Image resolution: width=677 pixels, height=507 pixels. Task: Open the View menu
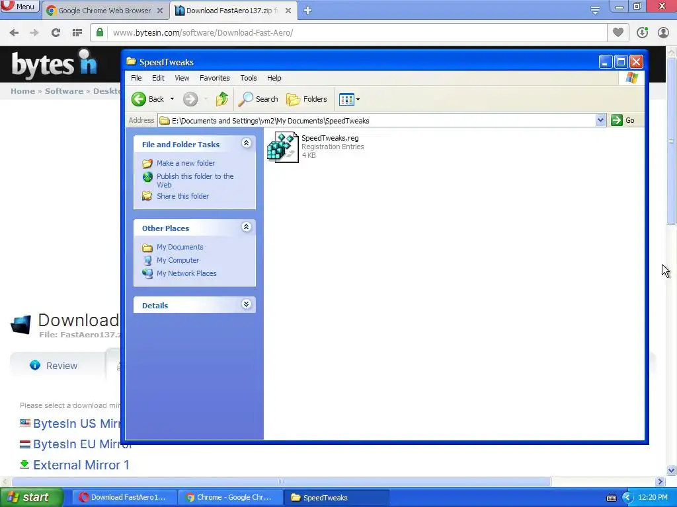[x=182, y=78]
